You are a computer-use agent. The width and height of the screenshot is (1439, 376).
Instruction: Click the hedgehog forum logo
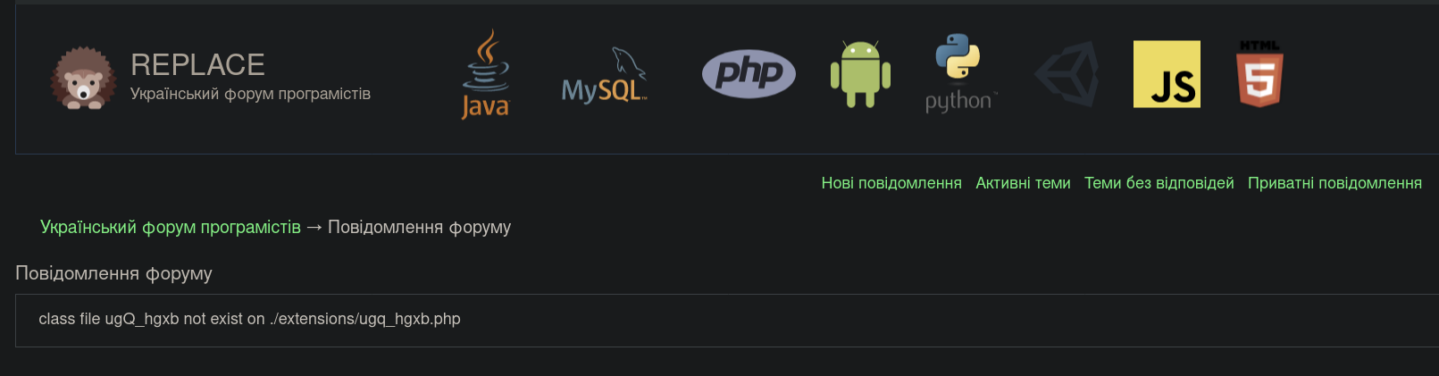coord(83,79)
